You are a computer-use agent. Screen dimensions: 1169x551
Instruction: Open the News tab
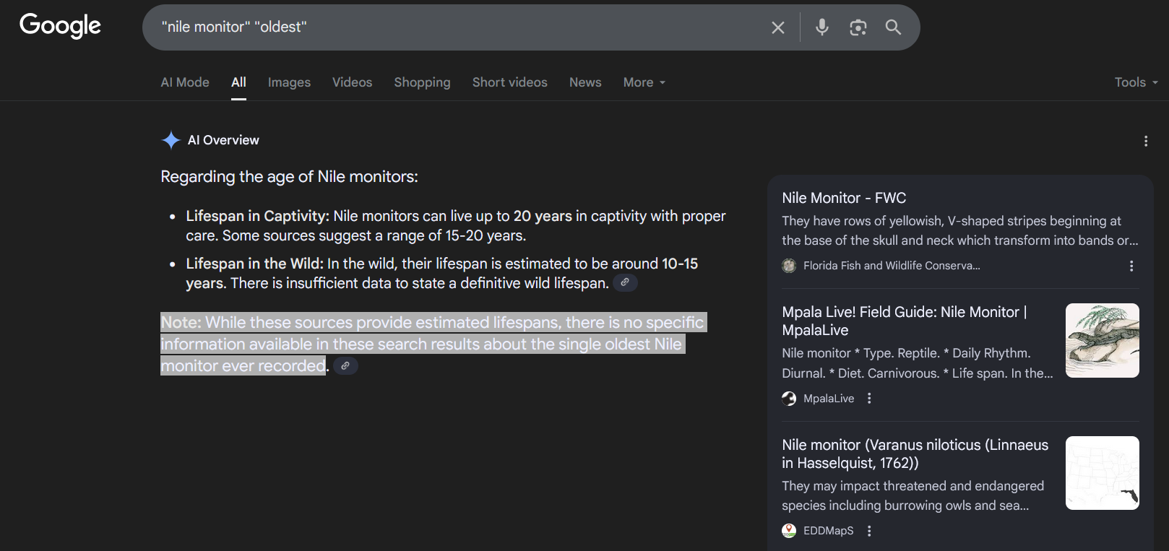(x=585, y=82)
